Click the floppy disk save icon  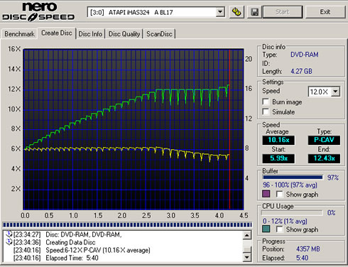(x=254, y=12)
